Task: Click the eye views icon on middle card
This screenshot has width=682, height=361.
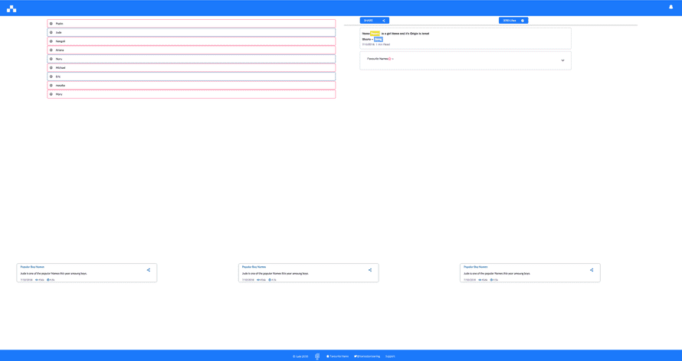Action: (258, 280)
